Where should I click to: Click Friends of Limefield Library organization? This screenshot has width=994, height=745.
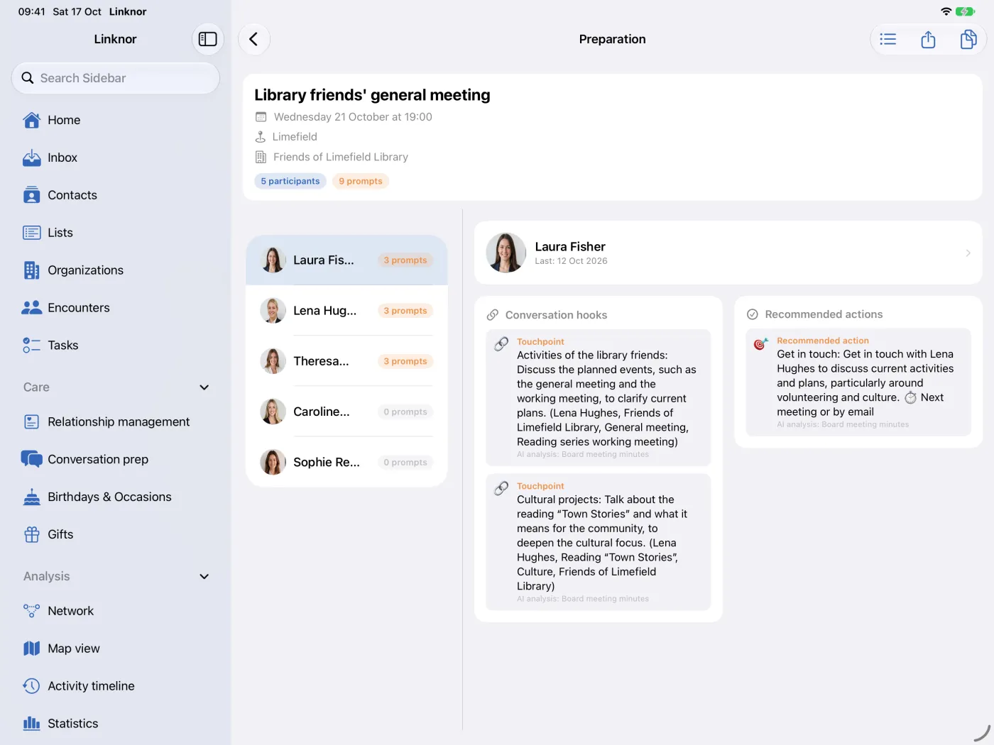coord(341,157)
